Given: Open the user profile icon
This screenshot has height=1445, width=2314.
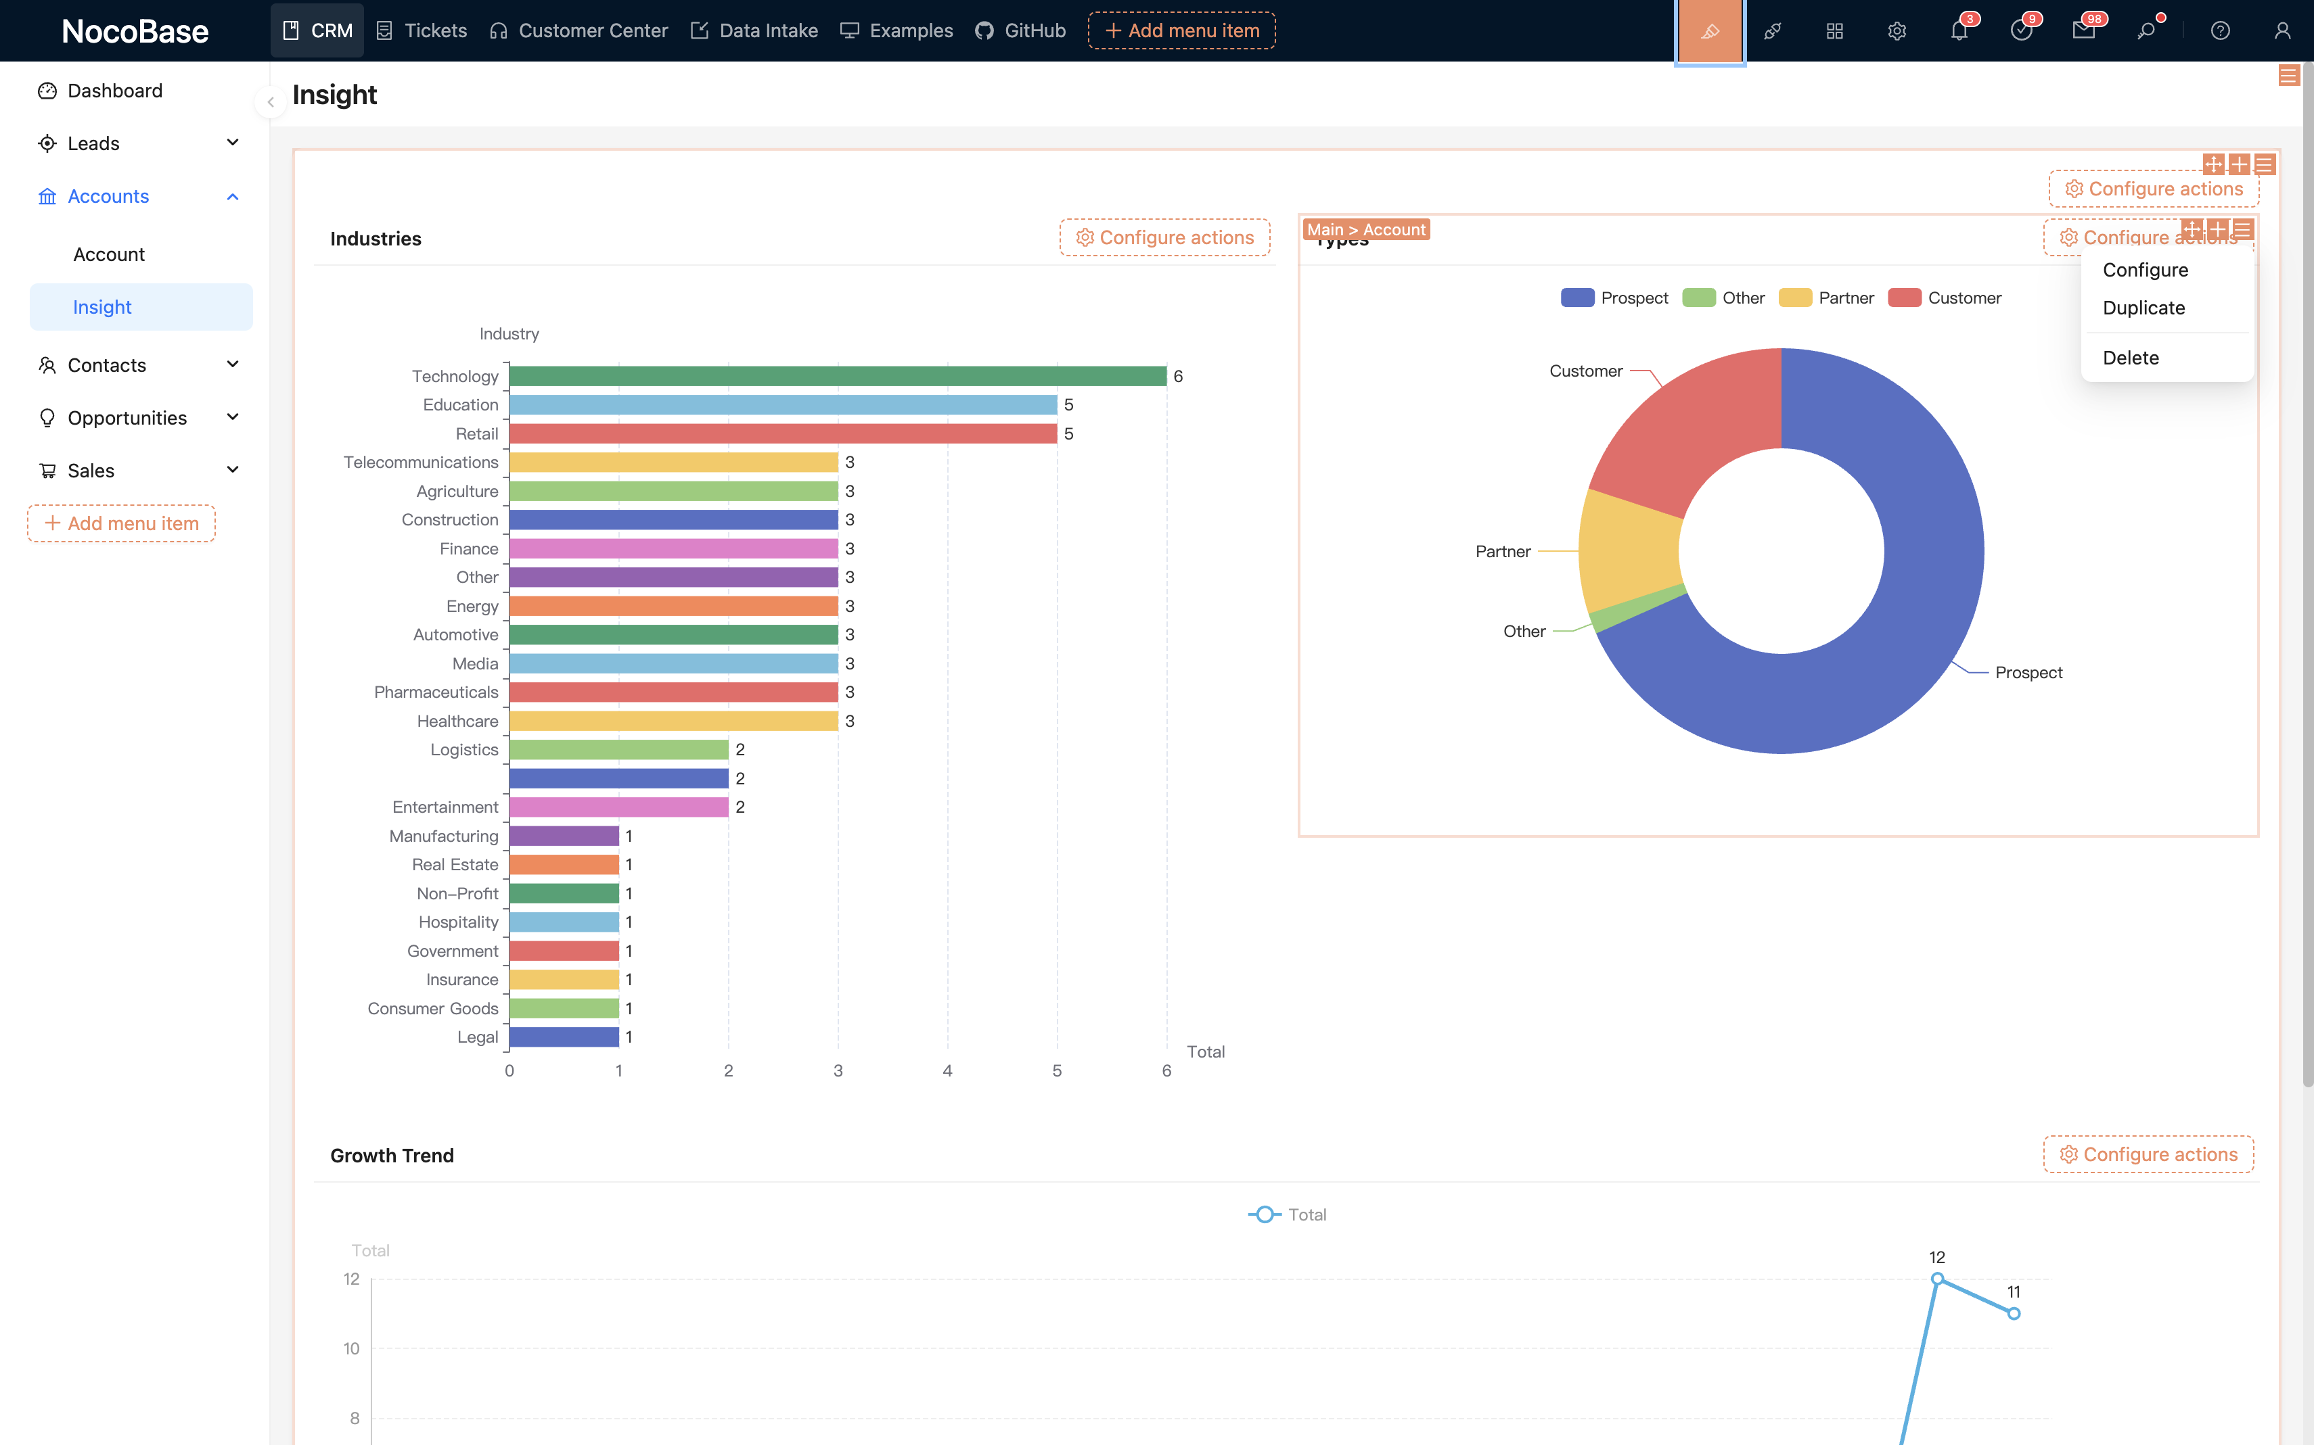Looking at the screenshot, I should pyautogui.click(x=2282, y=30).
